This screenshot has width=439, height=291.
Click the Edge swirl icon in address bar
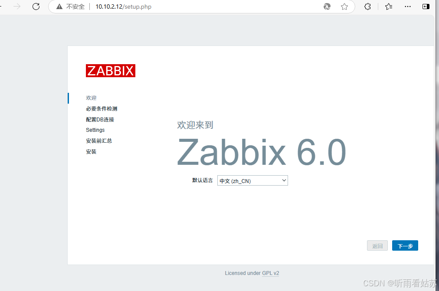(327, 7)
